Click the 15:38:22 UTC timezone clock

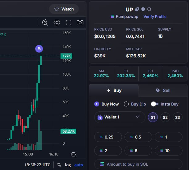tap(37, 165)
